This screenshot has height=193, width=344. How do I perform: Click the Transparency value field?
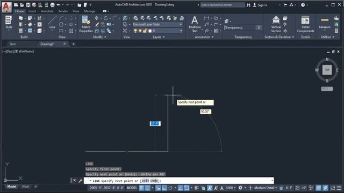pos(259,27)
